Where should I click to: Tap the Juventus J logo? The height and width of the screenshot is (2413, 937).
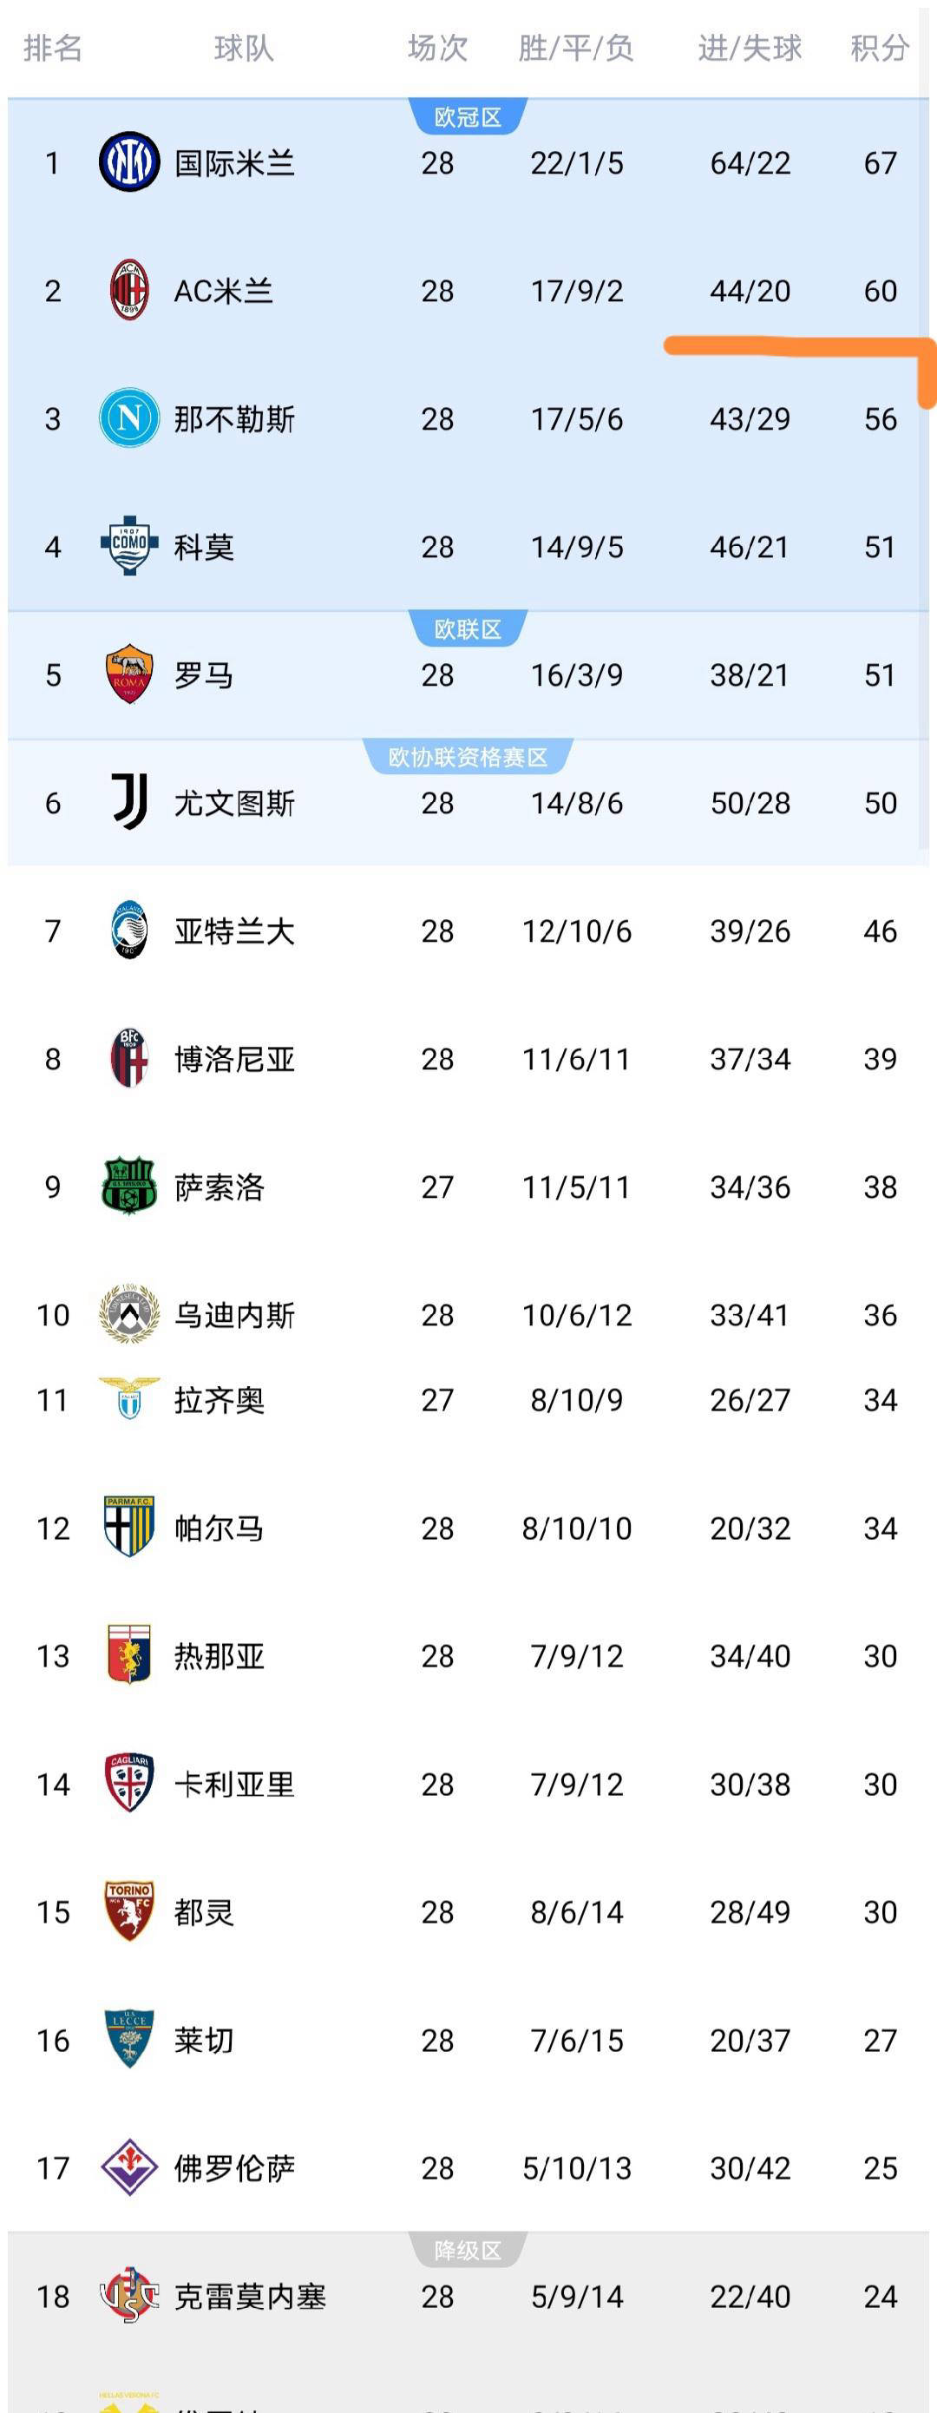click(129, 802)
